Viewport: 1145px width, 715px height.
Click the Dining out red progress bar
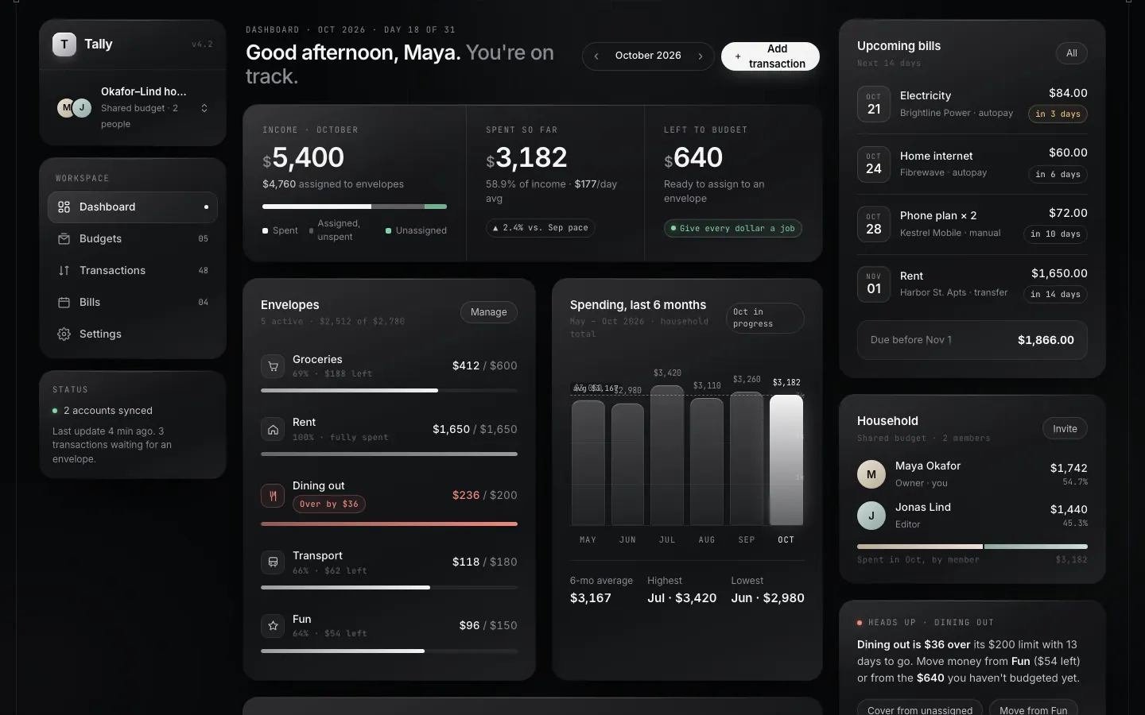tap(389, 524)
